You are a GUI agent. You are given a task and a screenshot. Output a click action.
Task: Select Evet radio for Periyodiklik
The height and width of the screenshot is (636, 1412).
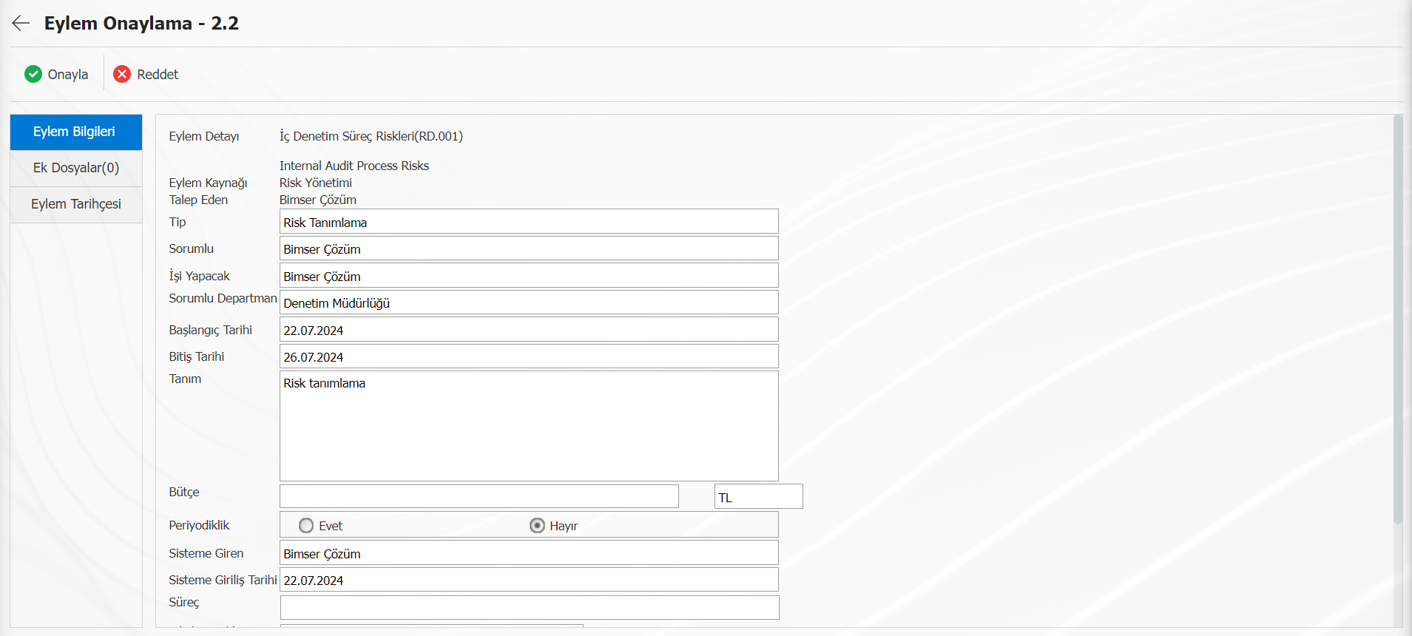coord(306,525)
